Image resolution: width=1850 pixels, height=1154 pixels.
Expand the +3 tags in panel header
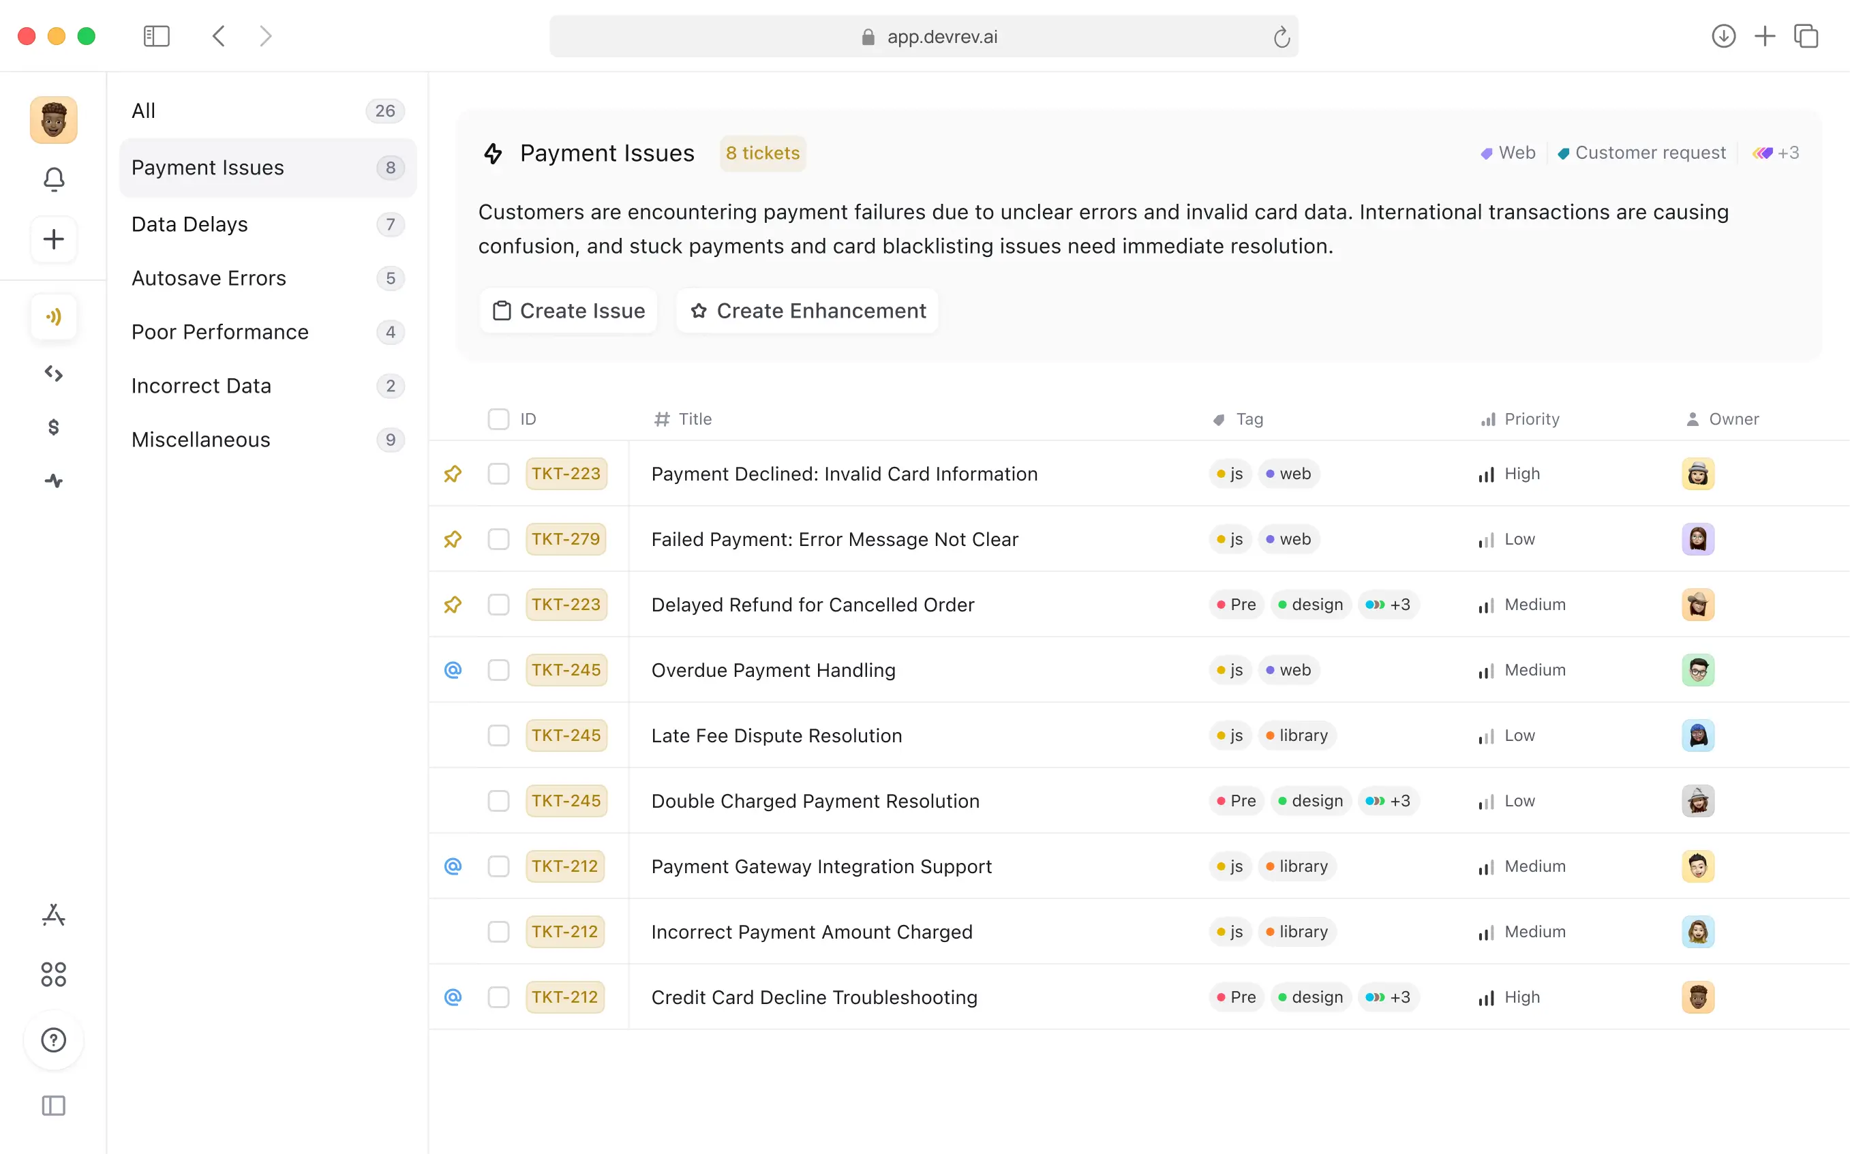[x=1776, y=153]
